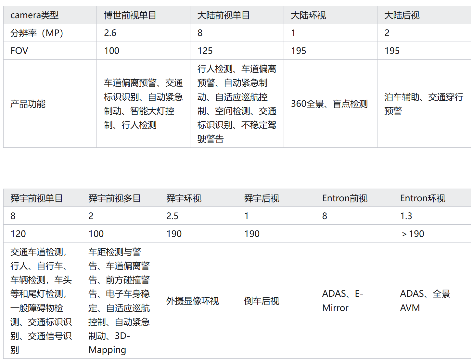Click the 博世前视单目 functions cell starting "车道偏离预警"
The width and height of the screenshot is (473, 361).
coord(143,104)
